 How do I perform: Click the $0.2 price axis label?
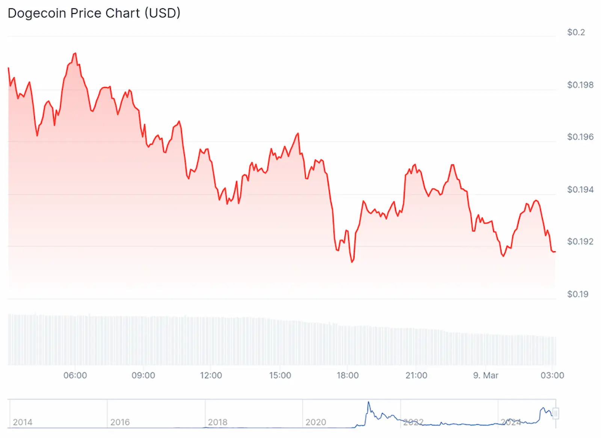pos(576,32)
